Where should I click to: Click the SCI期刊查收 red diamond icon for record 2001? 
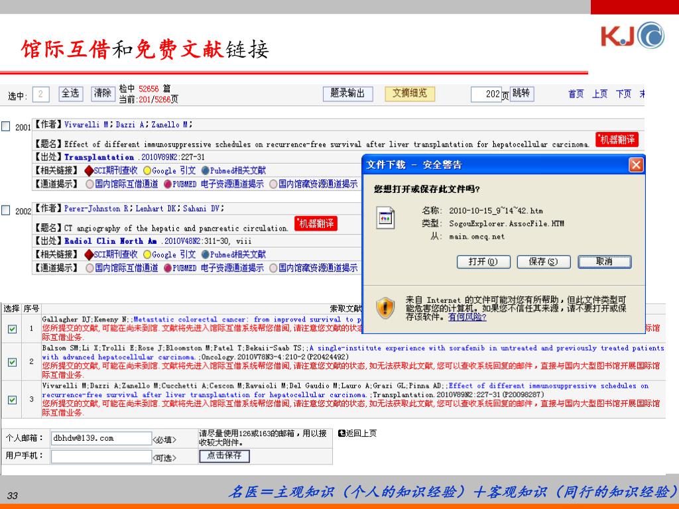point(89,171)
